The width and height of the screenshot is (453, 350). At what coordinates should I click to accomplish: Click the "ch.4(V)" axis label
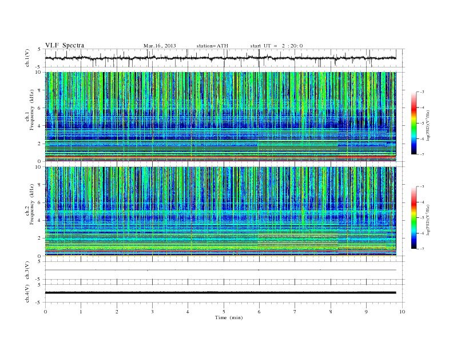tap(27, 293)
